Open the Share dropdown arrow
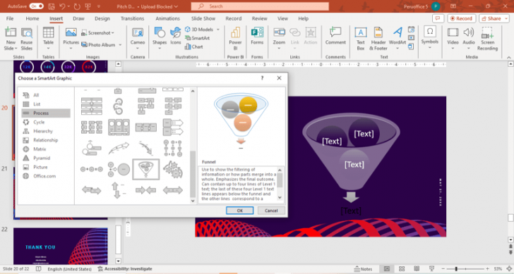514x274 pixels. [x=506, y=18]
